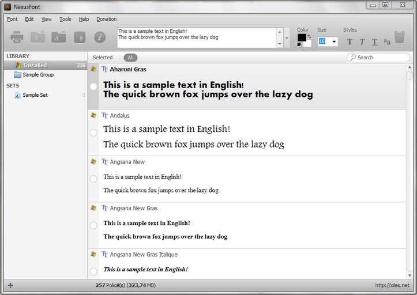Viewport: 417px width, 295px height.
Task: Open the Tools menu
Action: 65,19
